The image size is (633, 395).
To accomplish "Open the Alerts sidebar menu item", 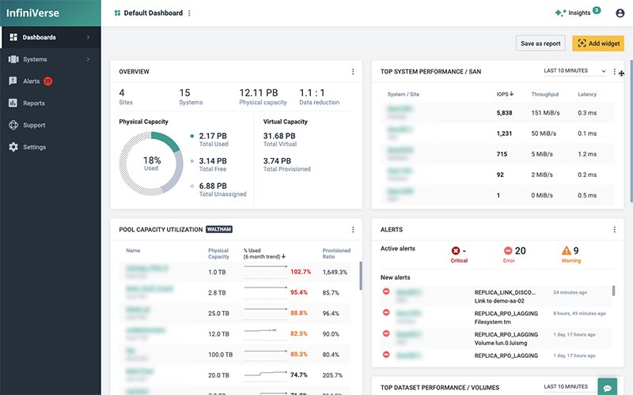I will click(x=32, y=81).
